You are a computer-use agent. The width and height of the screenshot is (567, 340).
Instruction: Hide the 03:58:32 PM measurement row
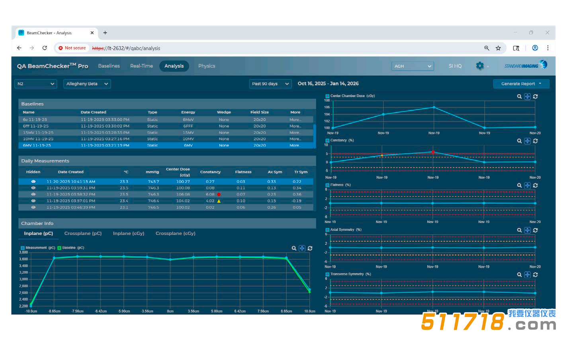[33, 194]
